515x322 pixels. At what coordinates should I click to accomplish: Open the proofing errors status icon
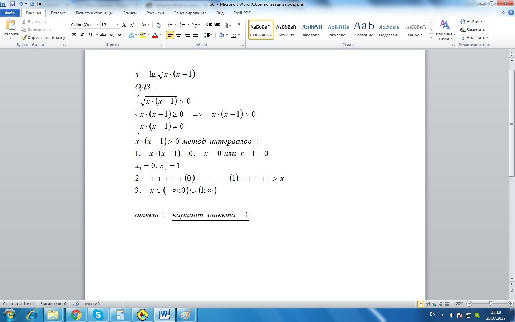pos(76,304)
